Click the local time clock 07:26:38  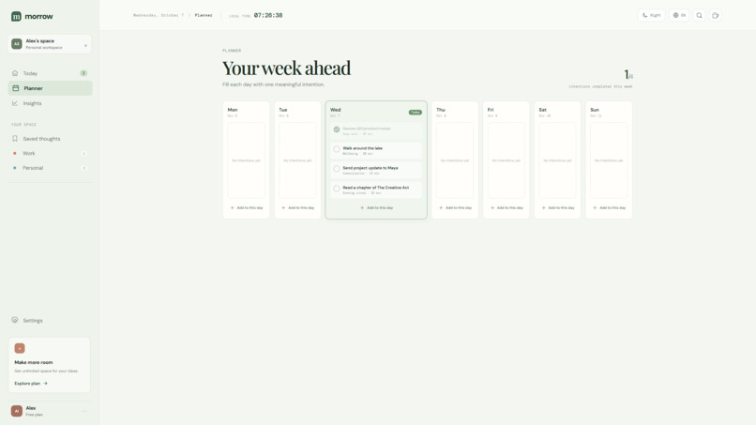point(268,15)
